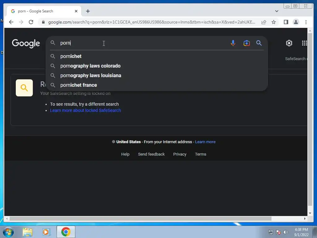Open the volume tray icon
This screenshot has height=238, width=317.
pos(286,232)
